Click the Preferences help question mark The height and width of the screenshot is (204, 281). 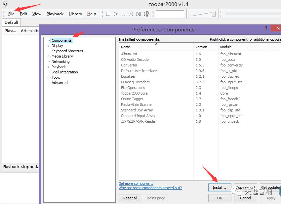(266, 29)
